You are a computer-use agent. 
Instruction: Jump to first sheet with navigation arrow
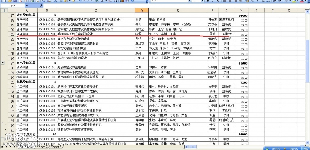tap(2, 147)
